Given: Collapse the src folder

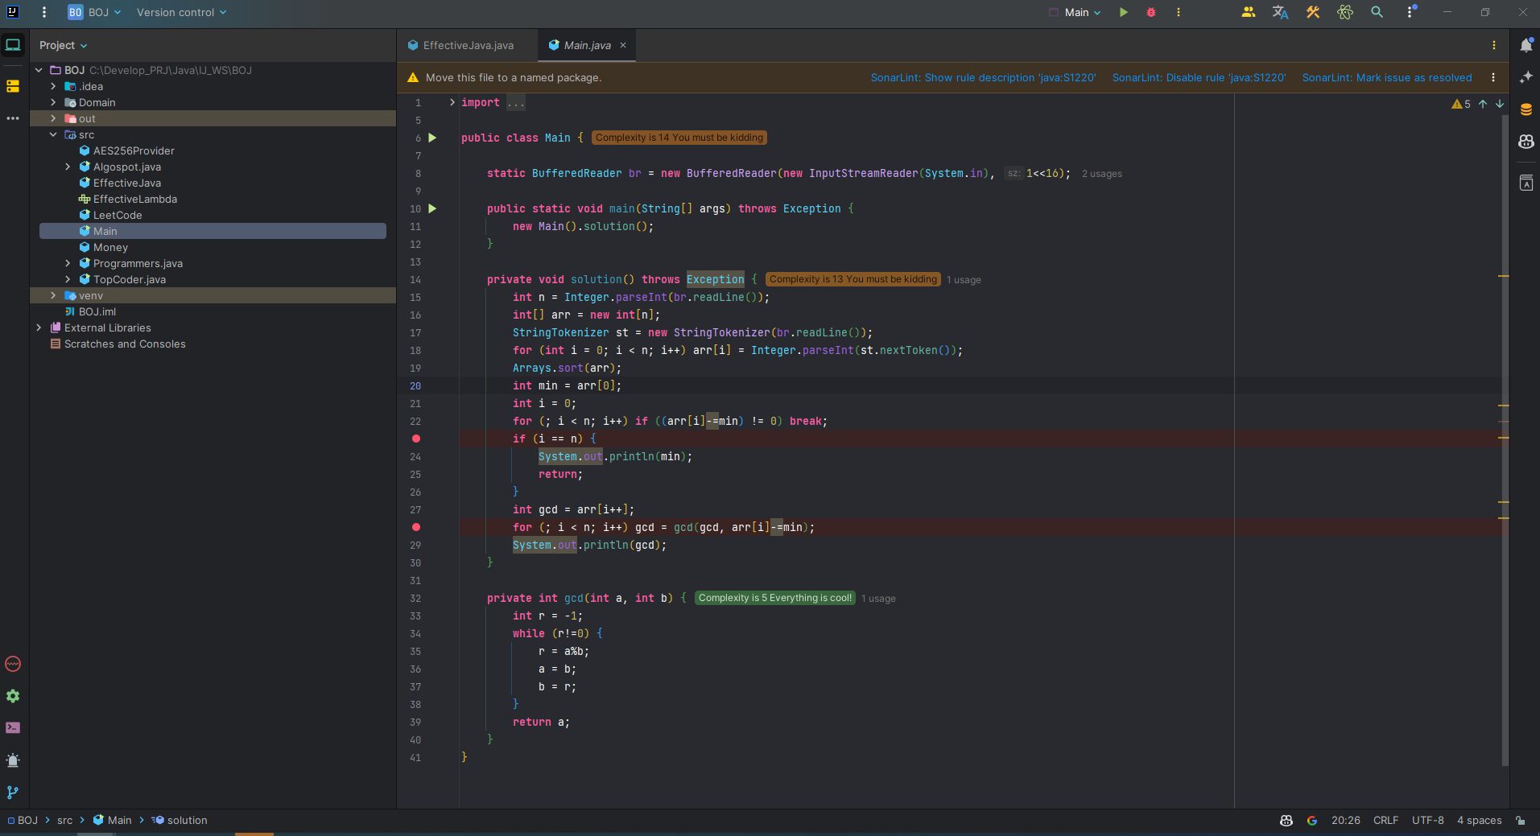Looking at the screenshot, I should pyautogui.click(x=53, y=134).
